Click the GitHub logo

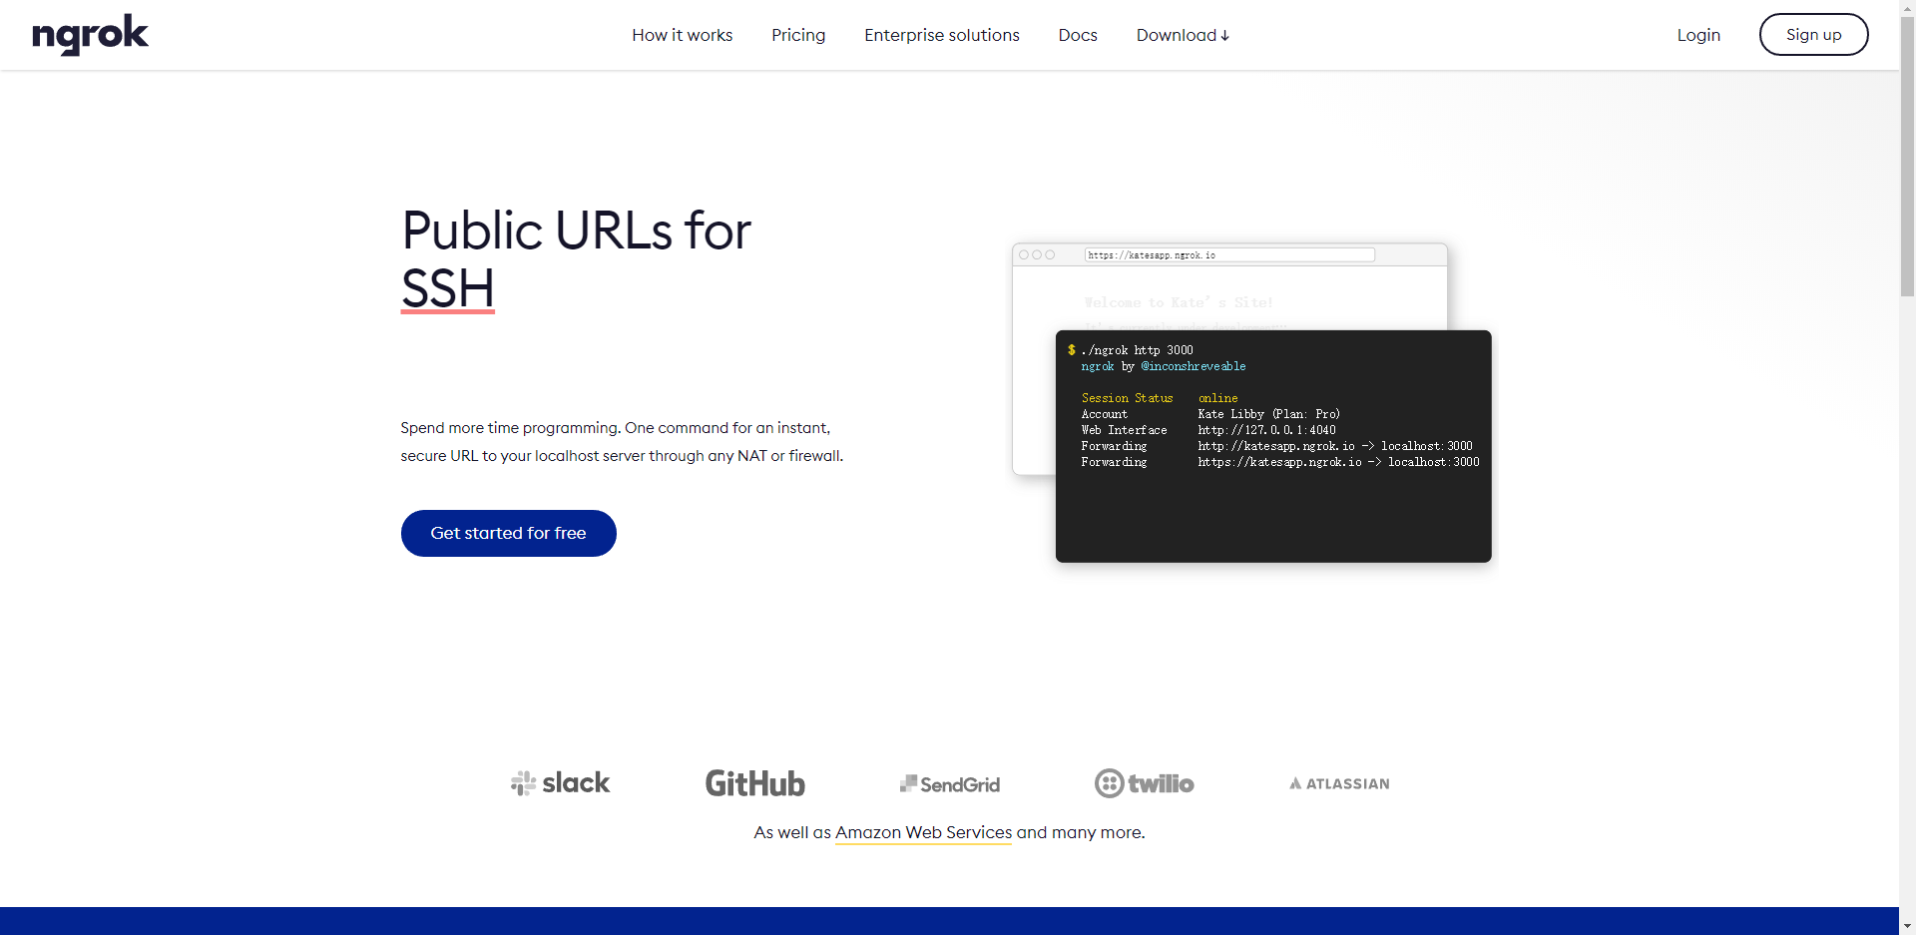tap(754, 783)
